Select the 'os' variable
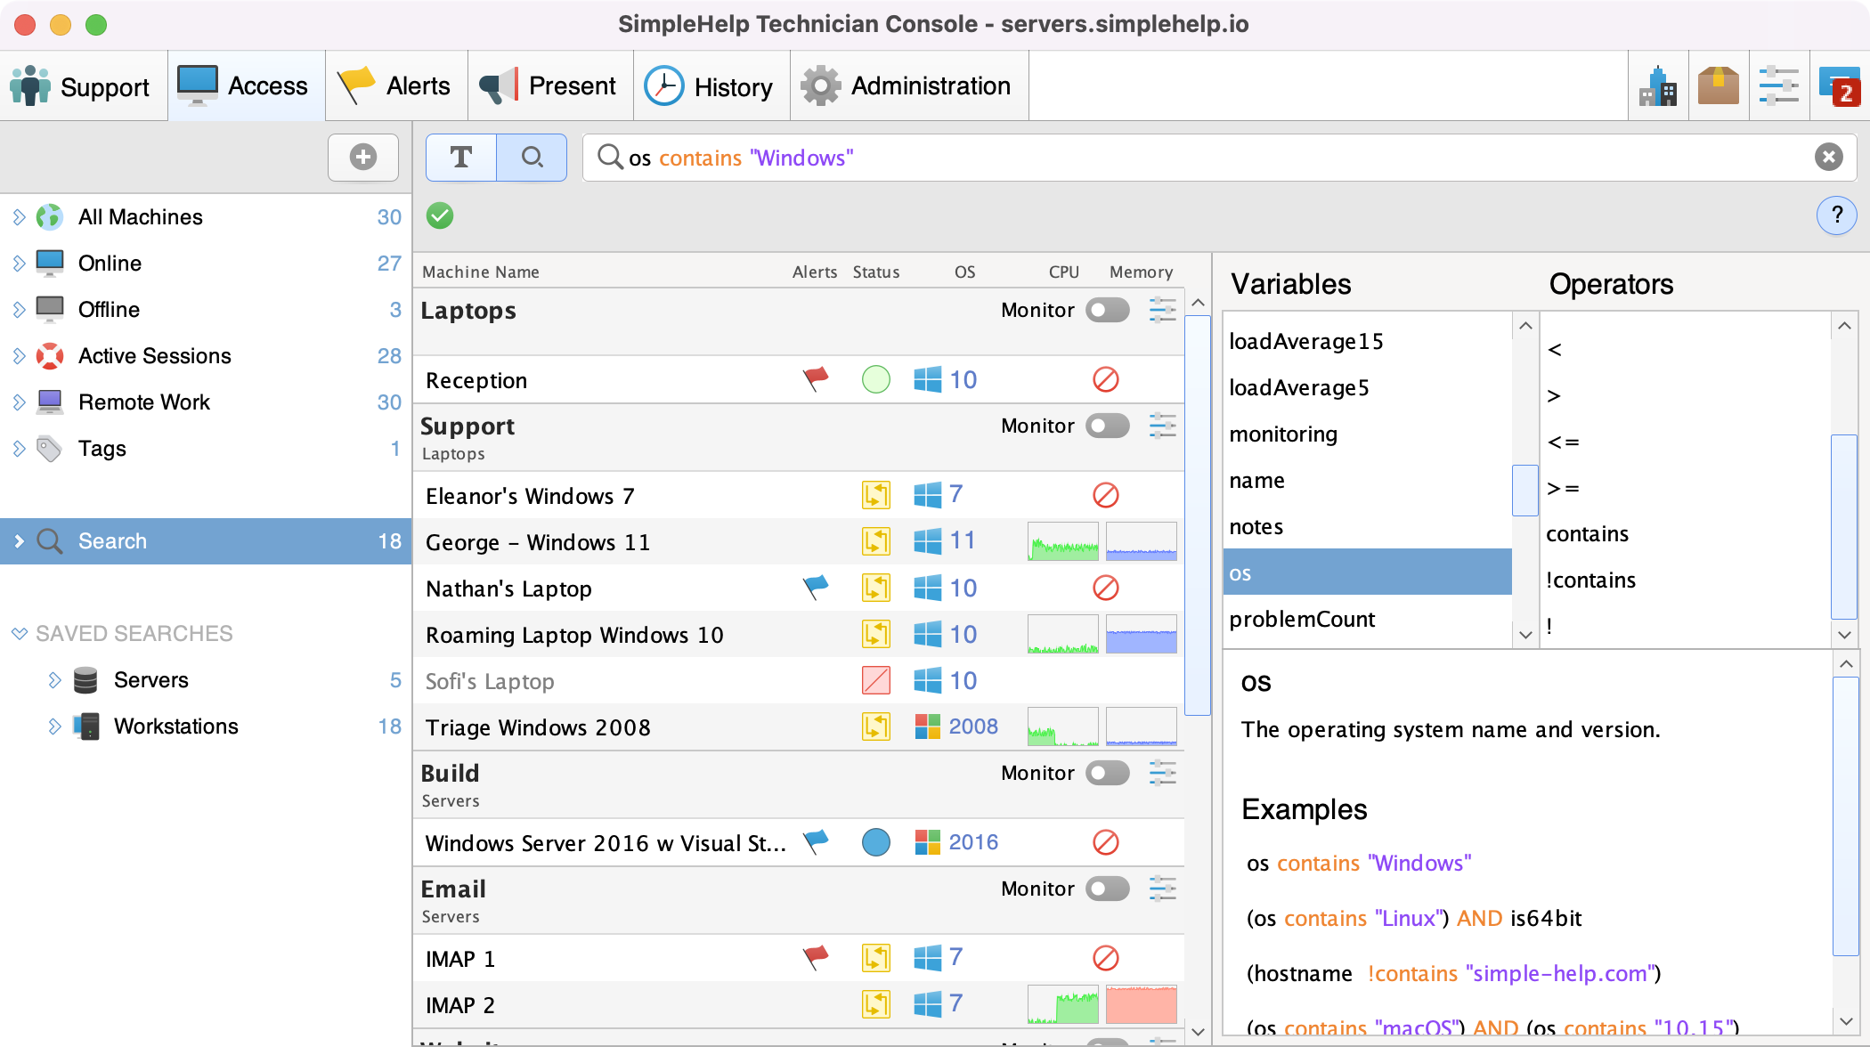 pyautogui.click(x=1368, y=572)
